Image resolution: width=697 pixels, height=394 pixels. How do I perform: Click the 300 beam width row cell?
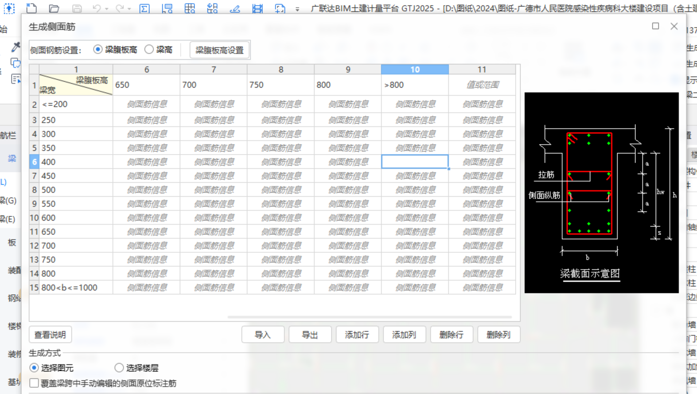[x=76, y=134]
